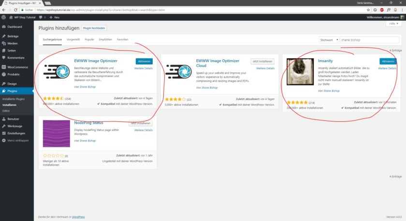Screen dimensions: 406x221
Task: Open the + Neu admin bar menu
Action: 54,17
